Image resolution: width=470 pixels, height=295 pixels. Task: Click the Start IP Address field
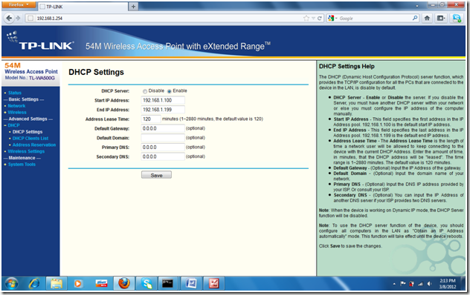pos(163,100)
